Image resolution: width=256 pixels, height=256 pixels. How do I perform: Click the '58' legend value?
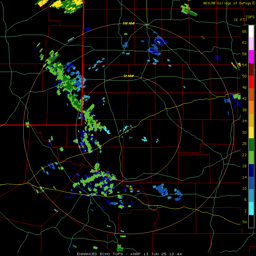244,54
